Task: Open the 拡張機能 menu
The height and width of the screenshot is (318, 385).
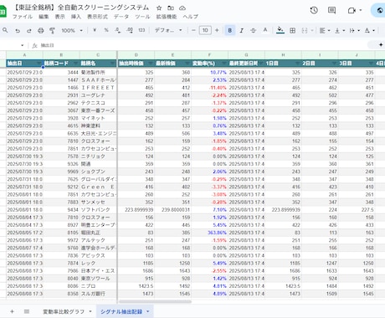Action: (167, 17)
